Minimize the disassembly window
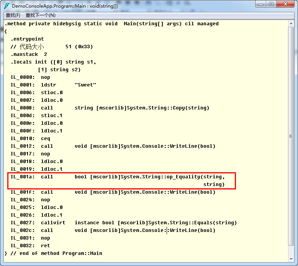The image size is (298, 266). [x=261, y=4]
